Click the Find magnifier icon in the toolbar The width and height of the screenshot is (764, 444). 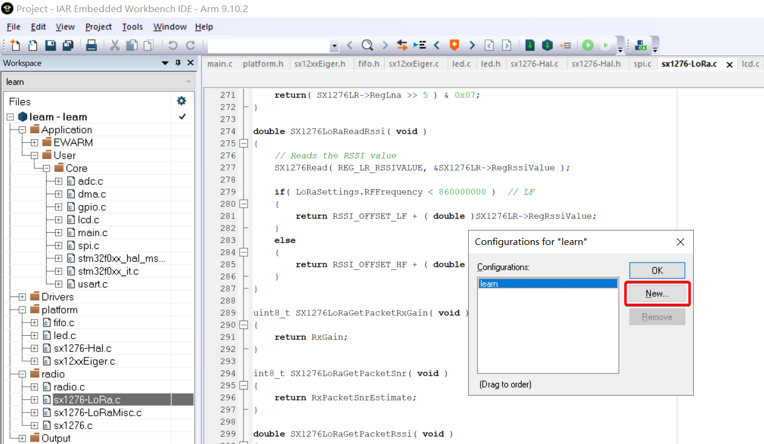[367, 45]
